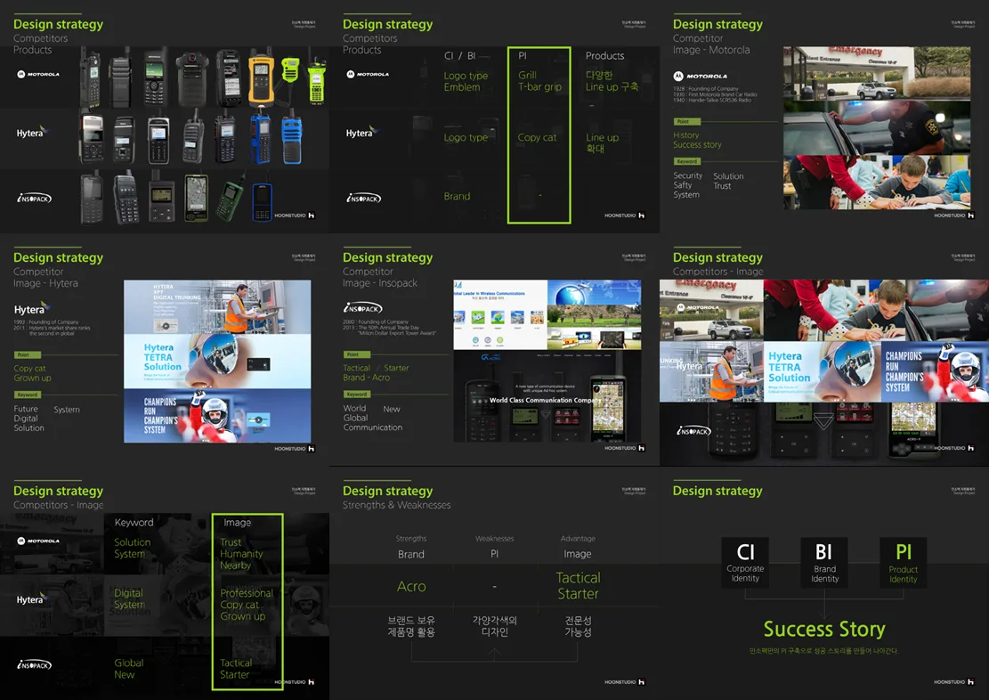
Task: Click the CI Corporate Identity box
Action: pyautogui.click(x=745, y=561)
